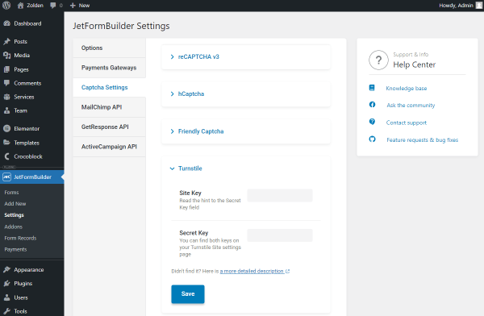This screenshot has width=484, height=316.
Task: Open the Payments Gateways tab
Action: coord(109,68)
